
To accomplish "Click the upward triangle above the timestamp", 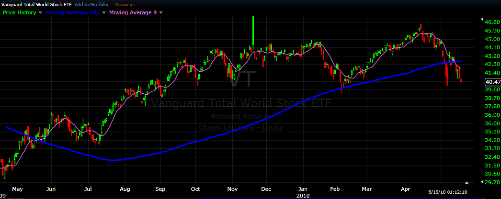I will (467, 183).
